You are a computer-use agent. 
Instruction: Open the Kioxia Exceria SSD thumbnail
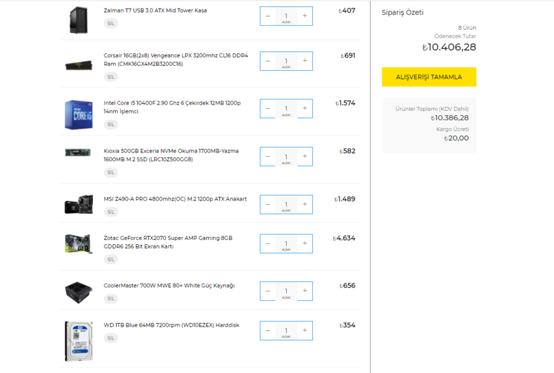point(78,152)
